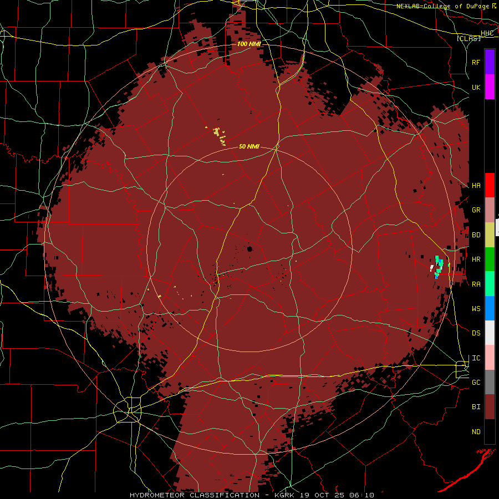Click the BI legend label
Viewport: 499px width, 499px height.
click(476, 407)
